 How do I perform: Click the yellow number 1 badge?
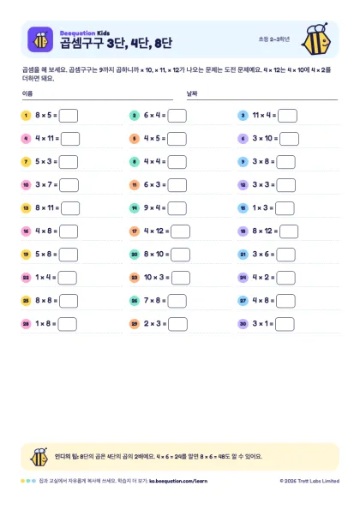coord(26,116)
